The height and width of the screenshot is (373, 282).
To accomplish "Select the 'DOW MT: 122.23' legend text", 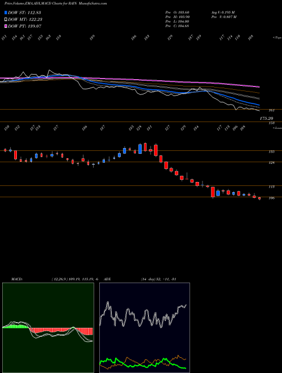I will [25, 19].
